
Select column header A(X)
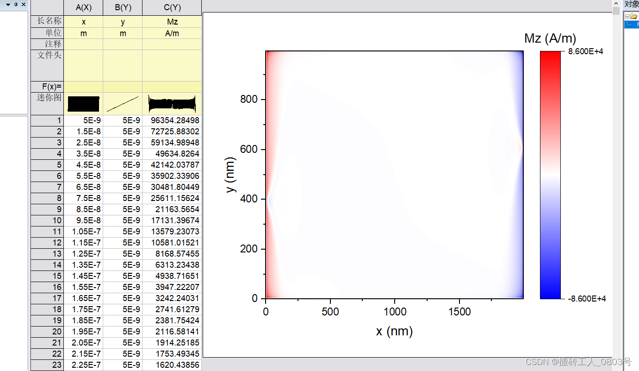pyautogui.click(x=83, y=8)
